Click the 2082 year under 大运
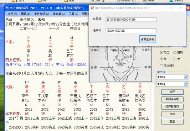Screen dimensions: 190x131 (x=126, y=110)
